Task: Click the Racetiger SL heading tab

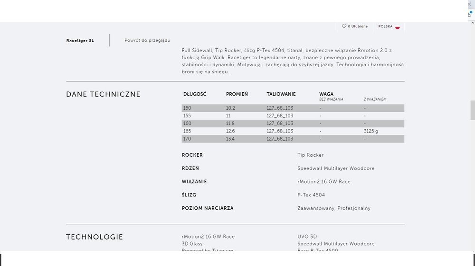Action: click(80, 40)
